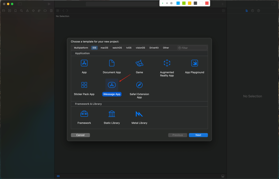Switch to the visionOS tab
This screenshot has height=179, width=279.
[140, 48]
